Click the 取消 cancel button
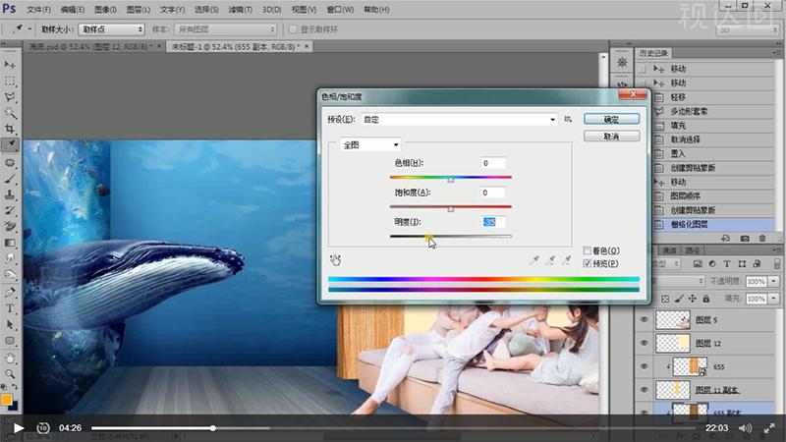 point(611,137)
